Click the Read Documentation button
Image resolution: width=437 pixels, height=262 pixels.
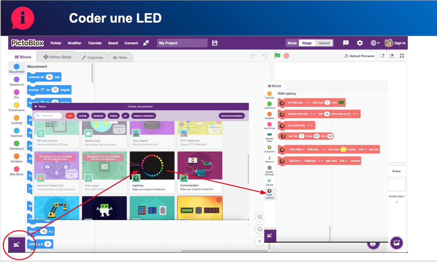[232, 116]
